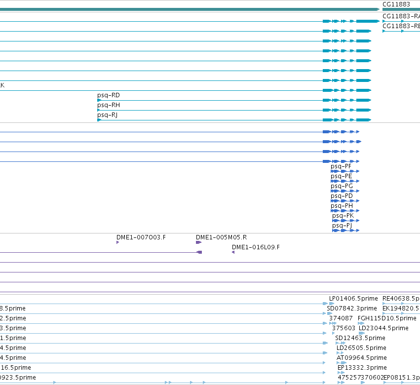Select the psq-PE protein label
The image size is (420, 385).
pos(341,176)
